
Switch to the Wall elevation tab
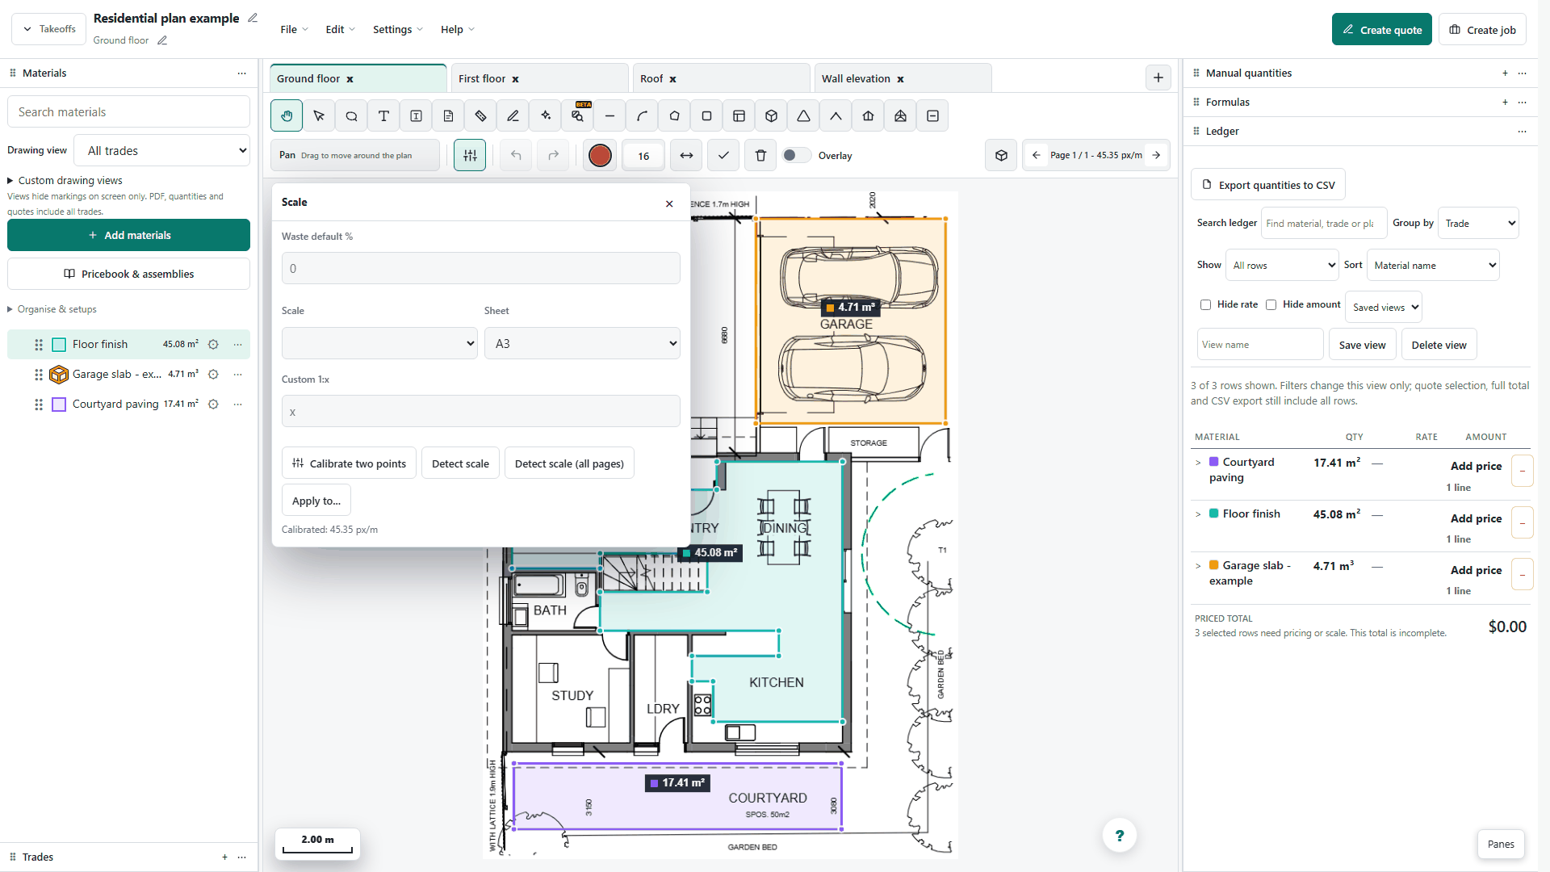point(856,79)
